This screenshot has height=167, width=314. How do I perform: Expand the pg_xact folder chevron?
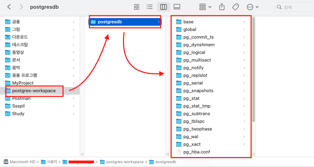244,144
